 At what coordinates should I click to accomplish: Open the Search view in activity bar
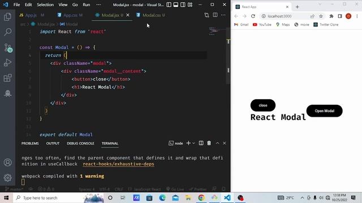pyautogui.click(x=7, y=32)
